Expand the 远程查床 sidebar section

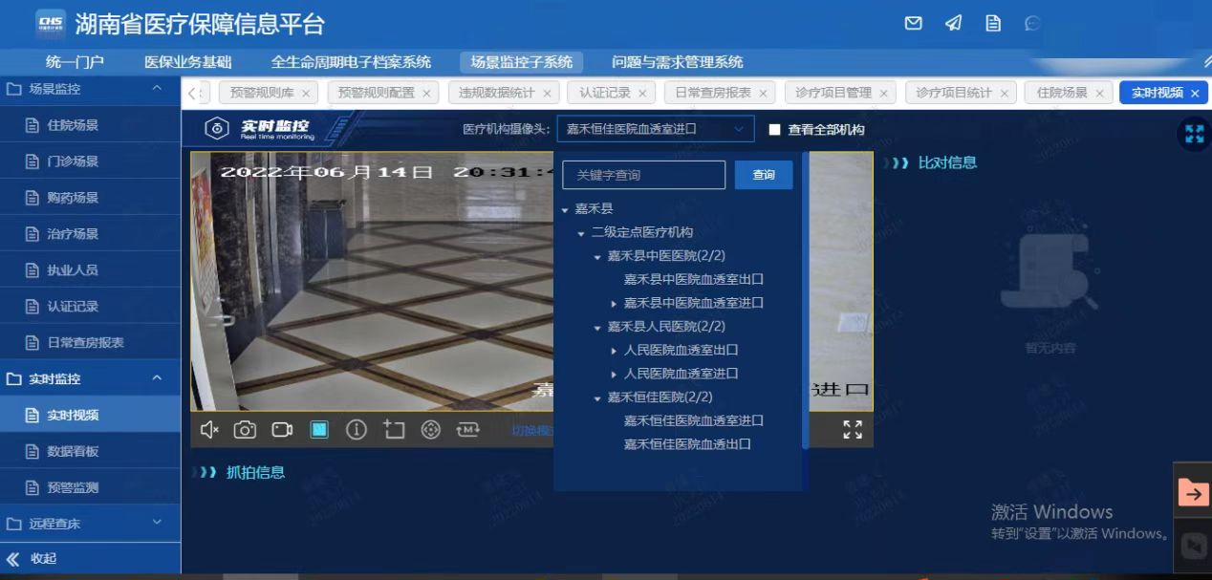[158, 524]
